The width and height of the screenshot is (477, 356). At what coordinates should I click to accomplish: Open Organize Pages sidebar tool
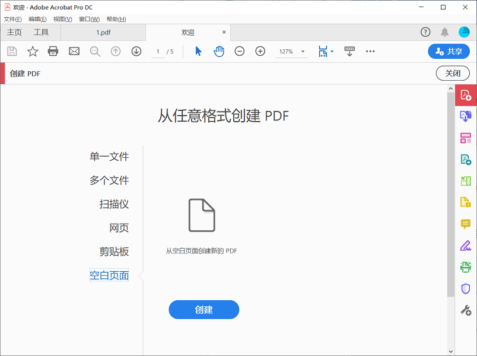click(x=466, y=138)
